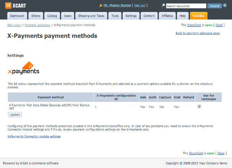Click the X-Cart logo icon
This screenshot has height=168, width=232.
(8, 6)
